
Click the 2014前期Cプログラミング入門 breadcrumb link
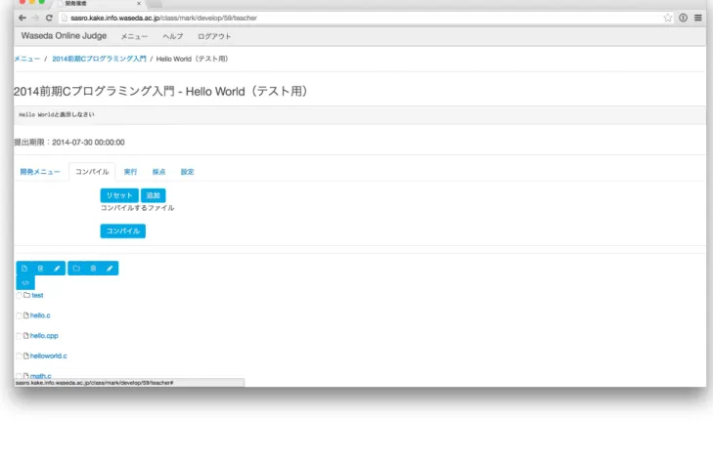tap(99, 59)
